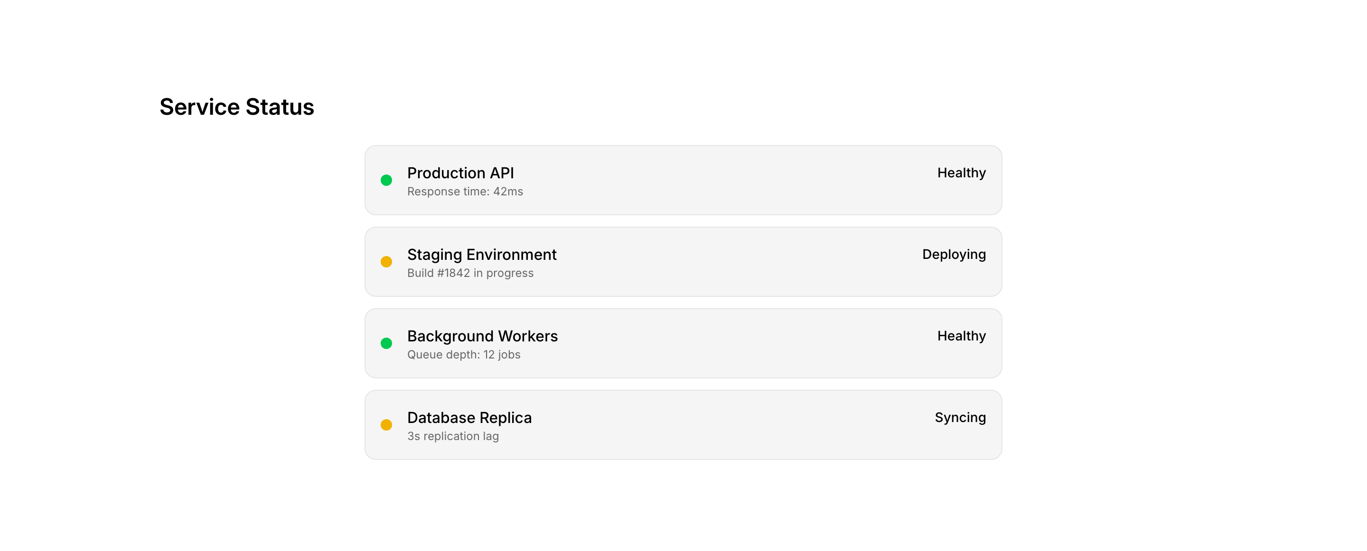The image size is (1367, 551).
Task: Click the green dot beside Production API
Action: click(386, 180)
